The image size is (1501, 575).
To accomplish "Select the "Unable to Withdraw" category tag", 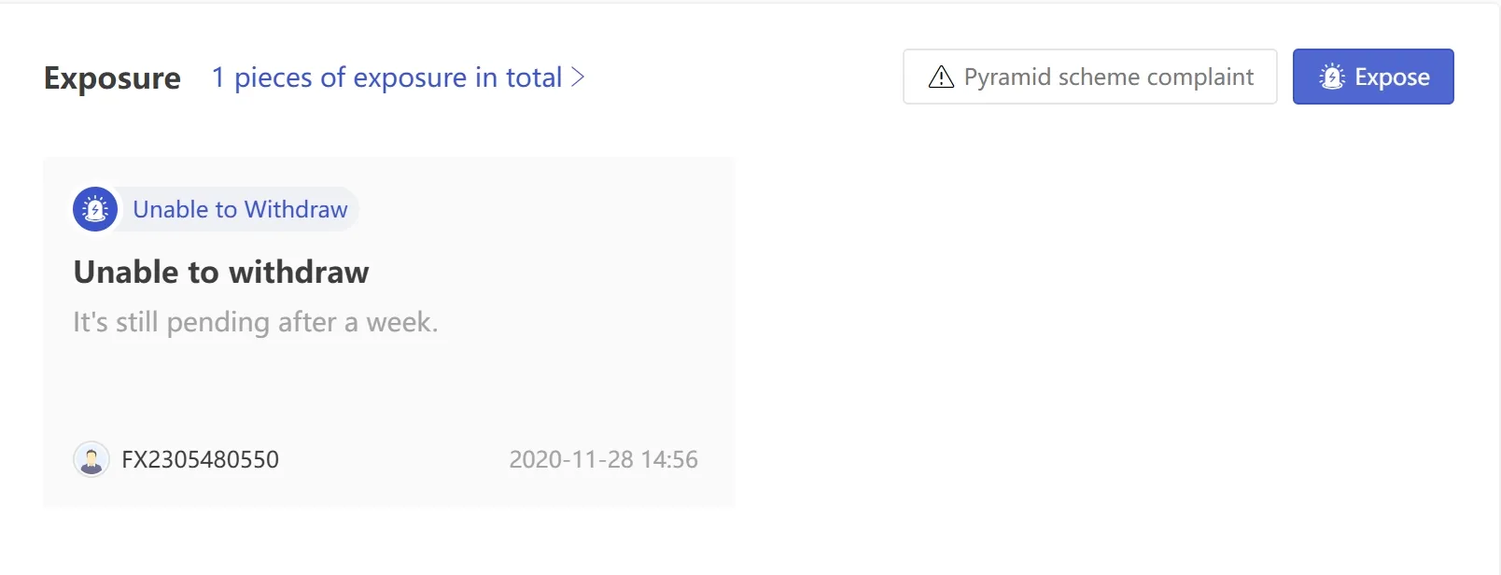I will 240,209.
